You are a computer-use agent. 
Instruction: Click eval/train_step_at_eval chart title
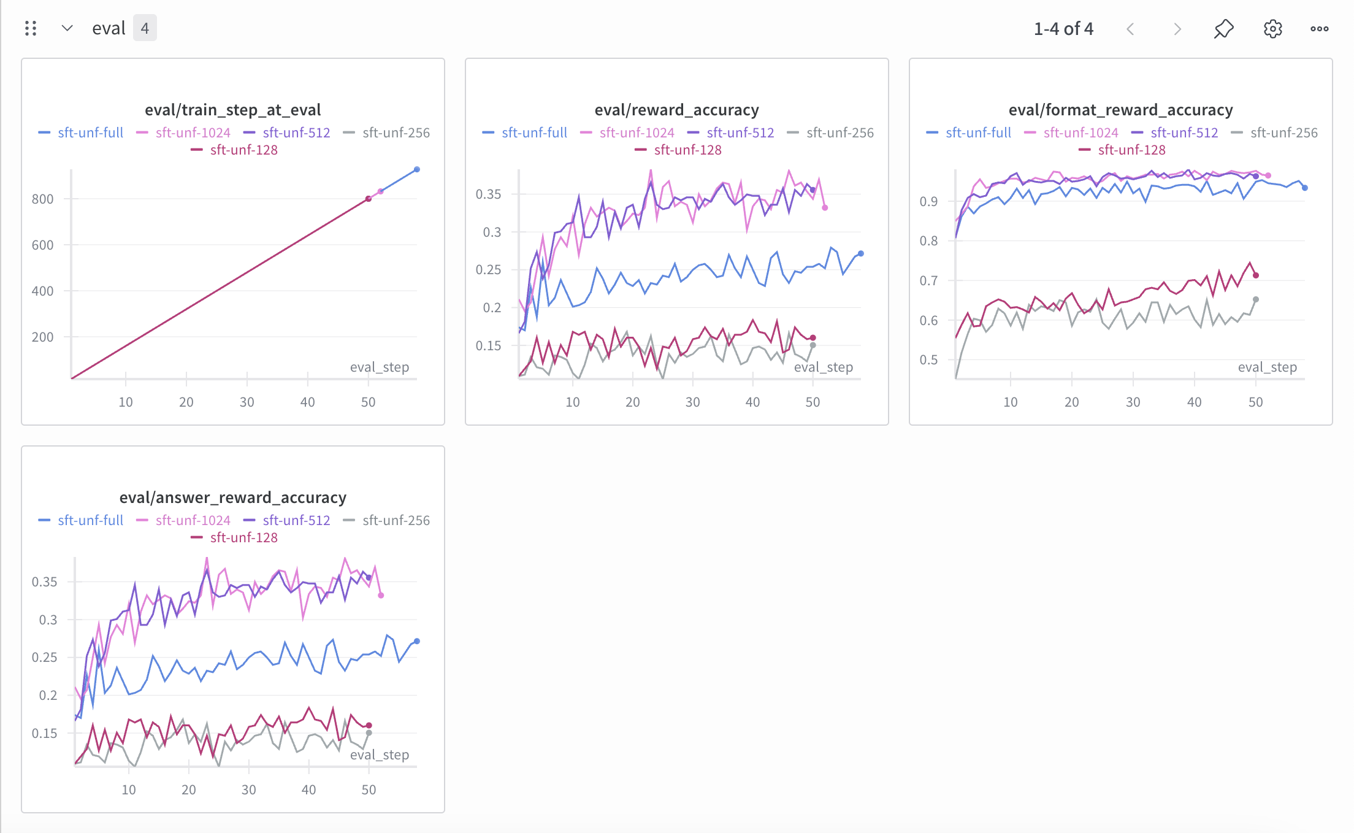click(x=232, y=110)
